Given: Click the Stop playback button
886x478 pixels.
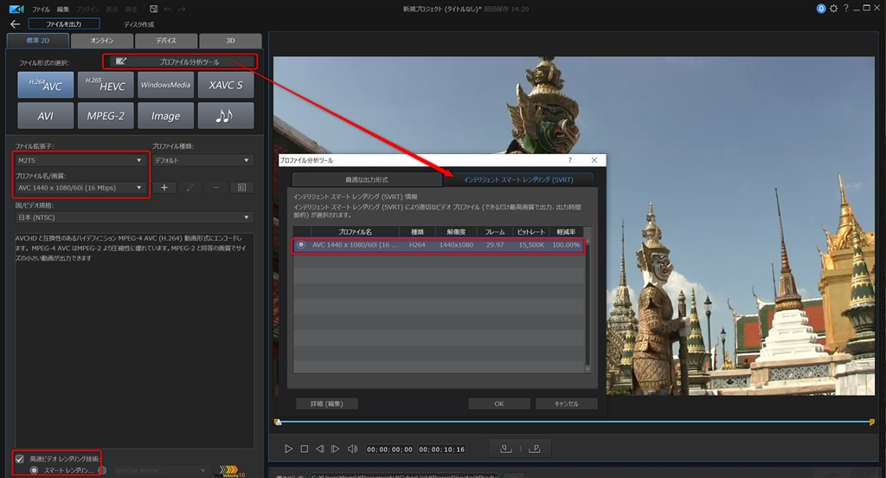Looking at the screenshot, I should coord(304,449).
